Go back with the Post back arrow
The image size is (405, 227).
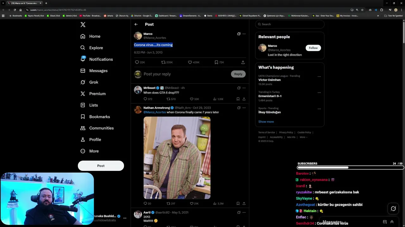136,24
